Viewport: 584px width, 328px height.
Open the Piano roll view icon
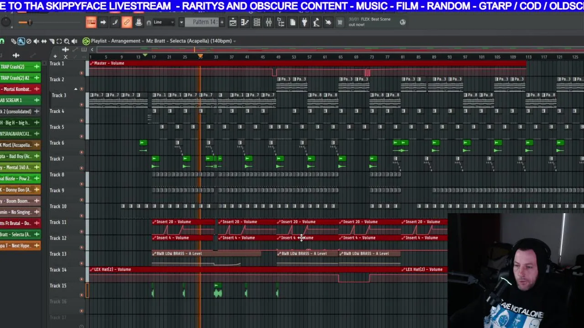245,22
